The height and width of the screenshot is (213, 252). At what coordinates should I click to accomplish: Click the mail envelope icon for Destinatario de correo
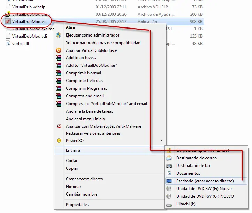click(169, 158)
